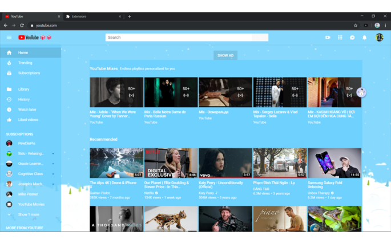
Task: Bookmark this page with star icon
Action: click(356, 25)
